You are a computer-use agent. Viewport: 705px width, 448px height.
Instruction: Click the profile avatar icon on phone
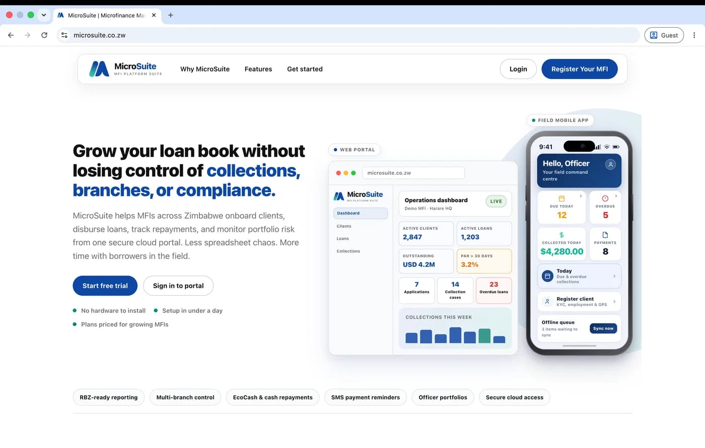click(x=610, y=164)
